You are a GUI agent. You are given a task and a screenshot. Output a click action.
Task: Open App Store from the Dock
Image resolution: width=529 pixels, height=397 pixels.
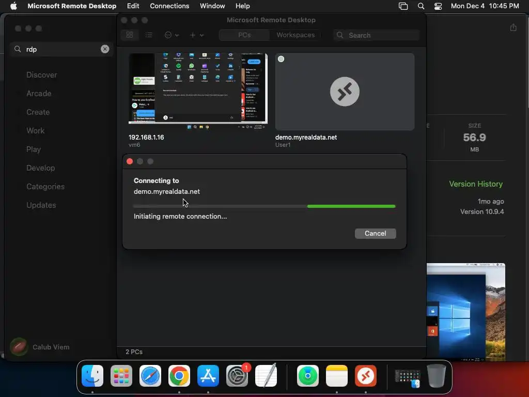pos(208,376)
